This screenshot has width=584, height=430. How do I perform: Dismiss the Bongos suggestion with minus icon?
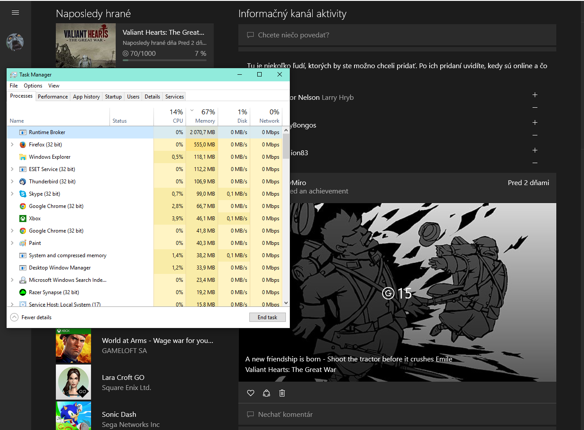coord(535,135)
